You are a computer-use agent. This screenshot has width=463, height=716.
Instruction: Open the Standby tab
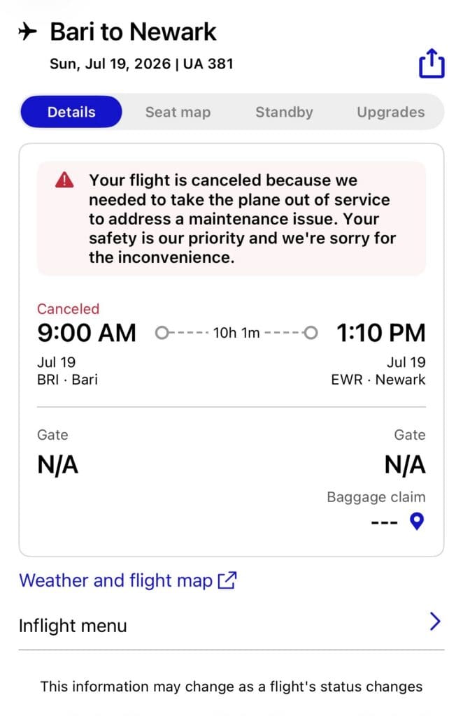(284, 112)
